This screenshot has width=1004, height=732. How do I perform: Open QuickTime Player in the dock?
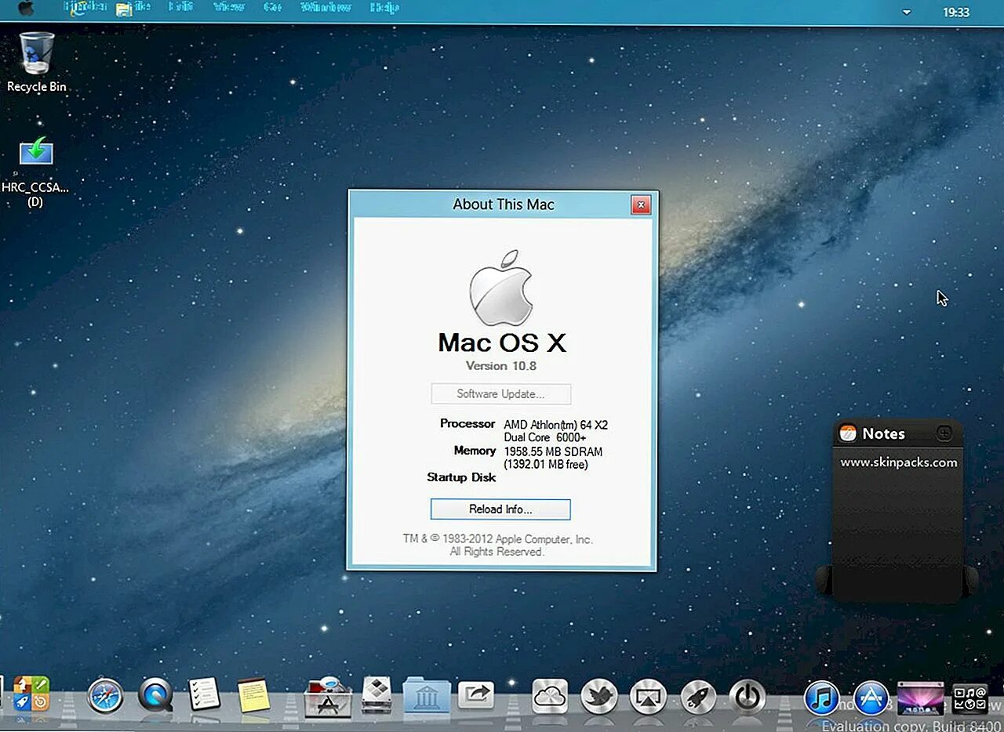(x=155, y=696)
